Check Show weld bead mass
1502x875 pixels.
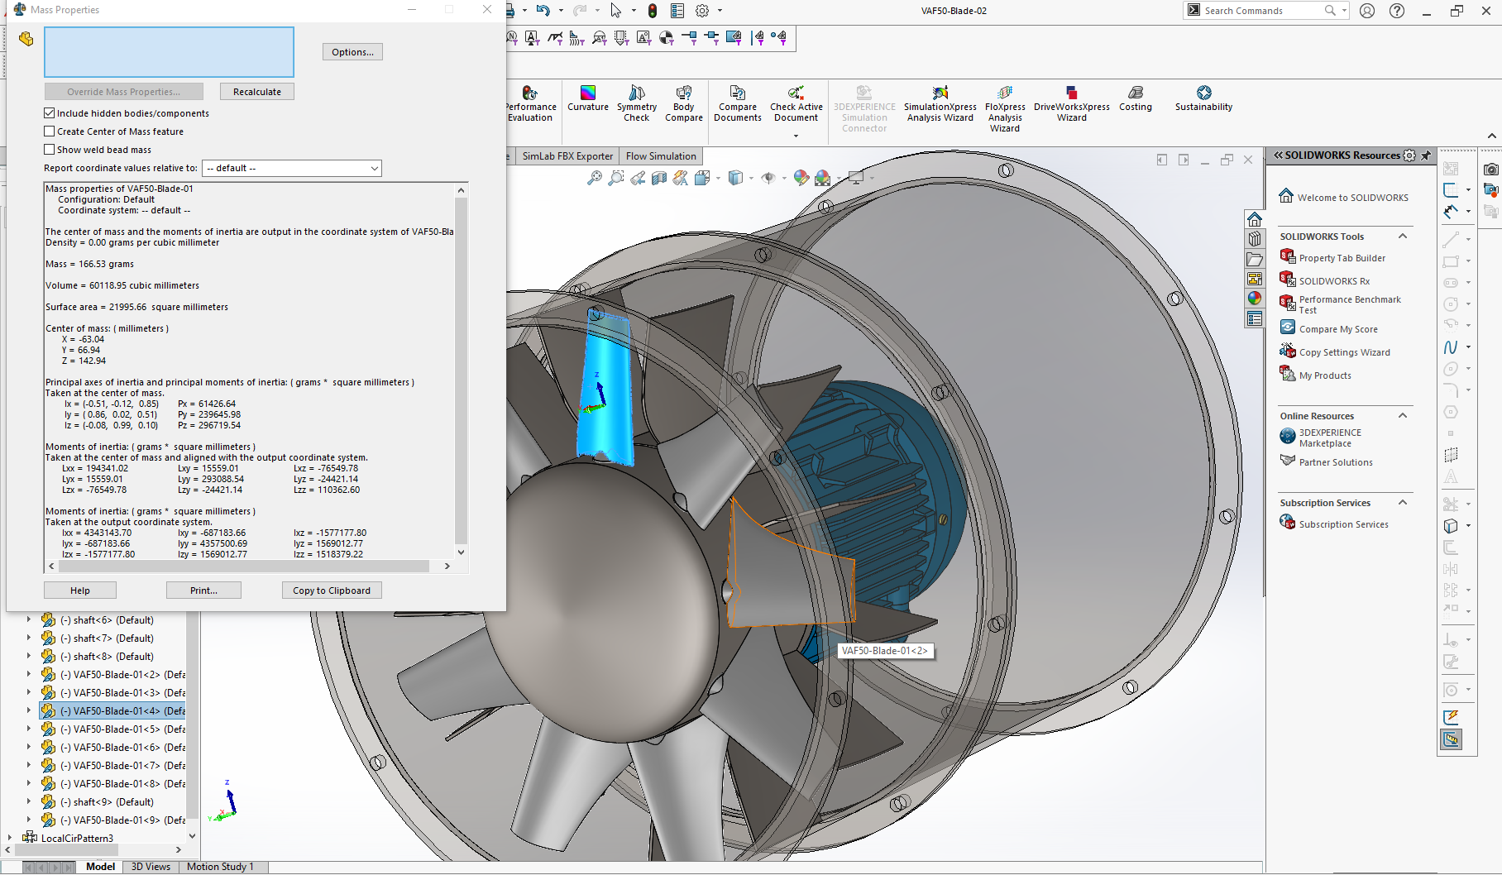click(x=50, y=150)
